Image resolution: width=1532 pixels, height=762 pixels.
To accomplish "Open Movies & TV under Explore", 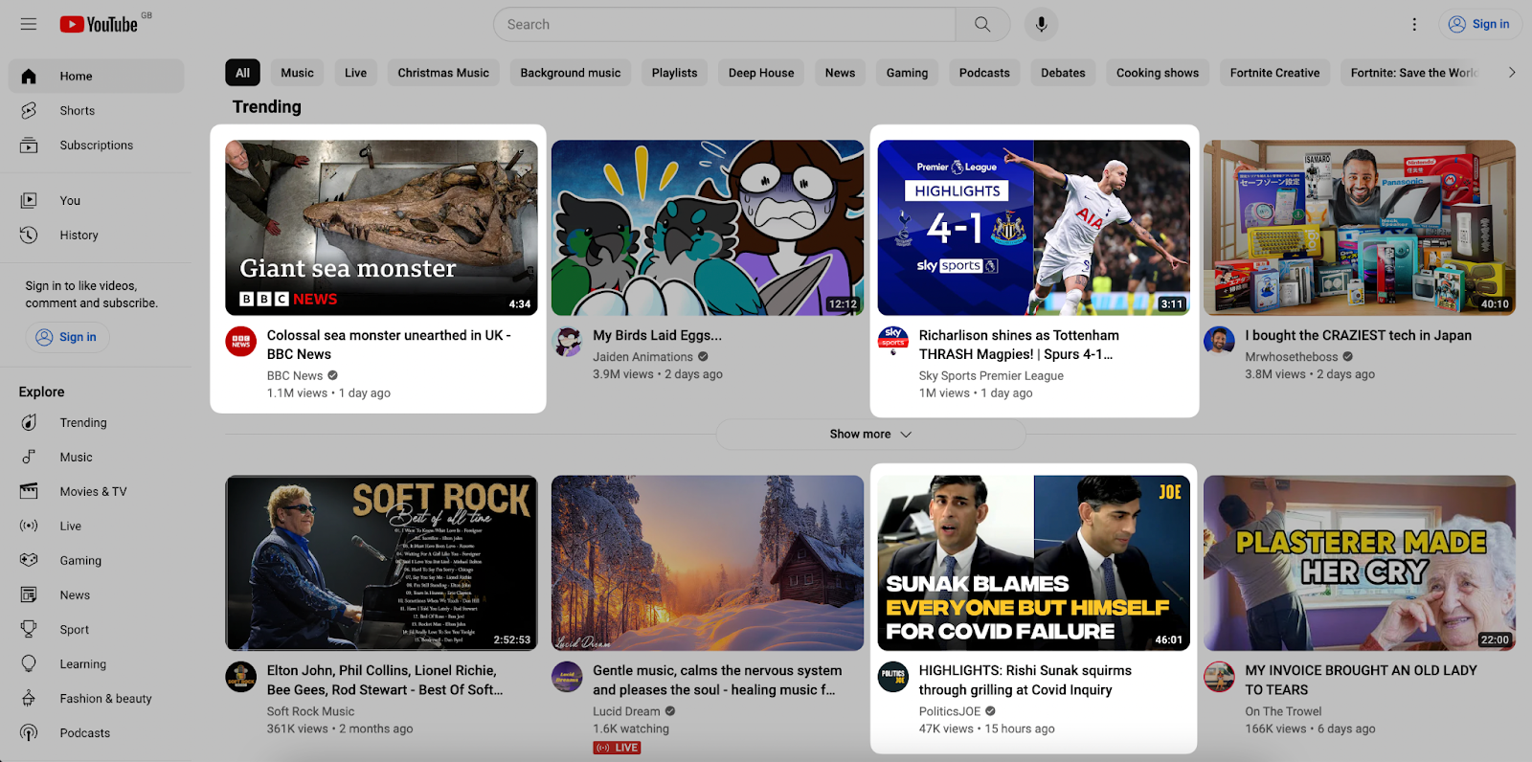I will click(x=96, y=491).
